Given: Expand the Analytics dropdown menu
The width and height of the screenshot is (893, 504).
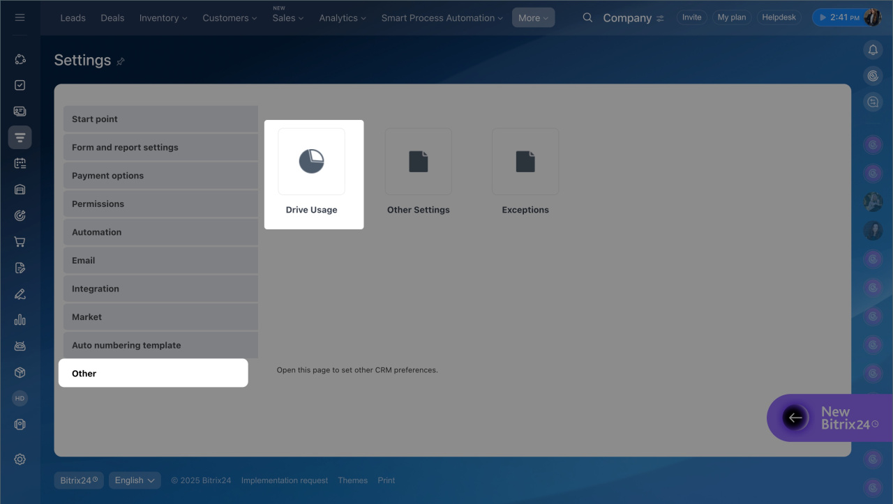Looking at the screenshot, I should click(x=343, y=18).
